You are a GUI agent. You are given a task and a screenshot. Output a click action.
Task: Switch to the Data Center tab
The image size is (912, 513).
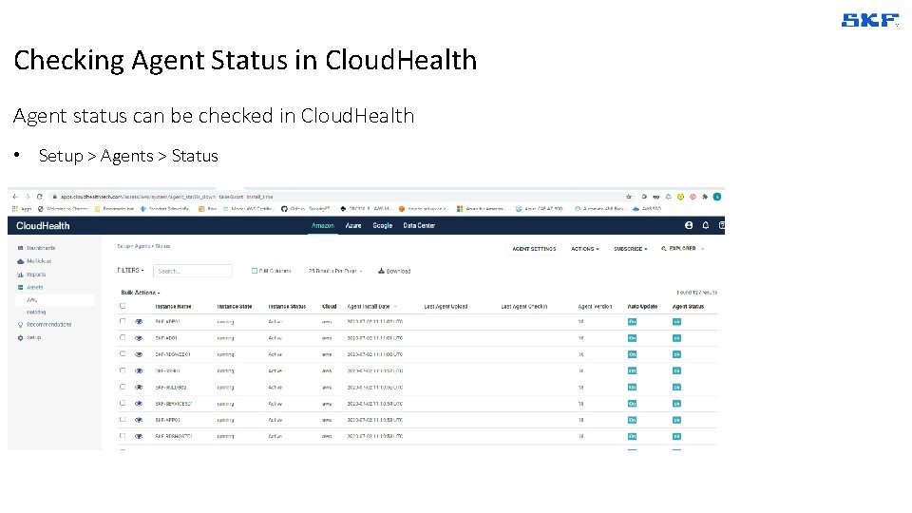click(419, 226)
